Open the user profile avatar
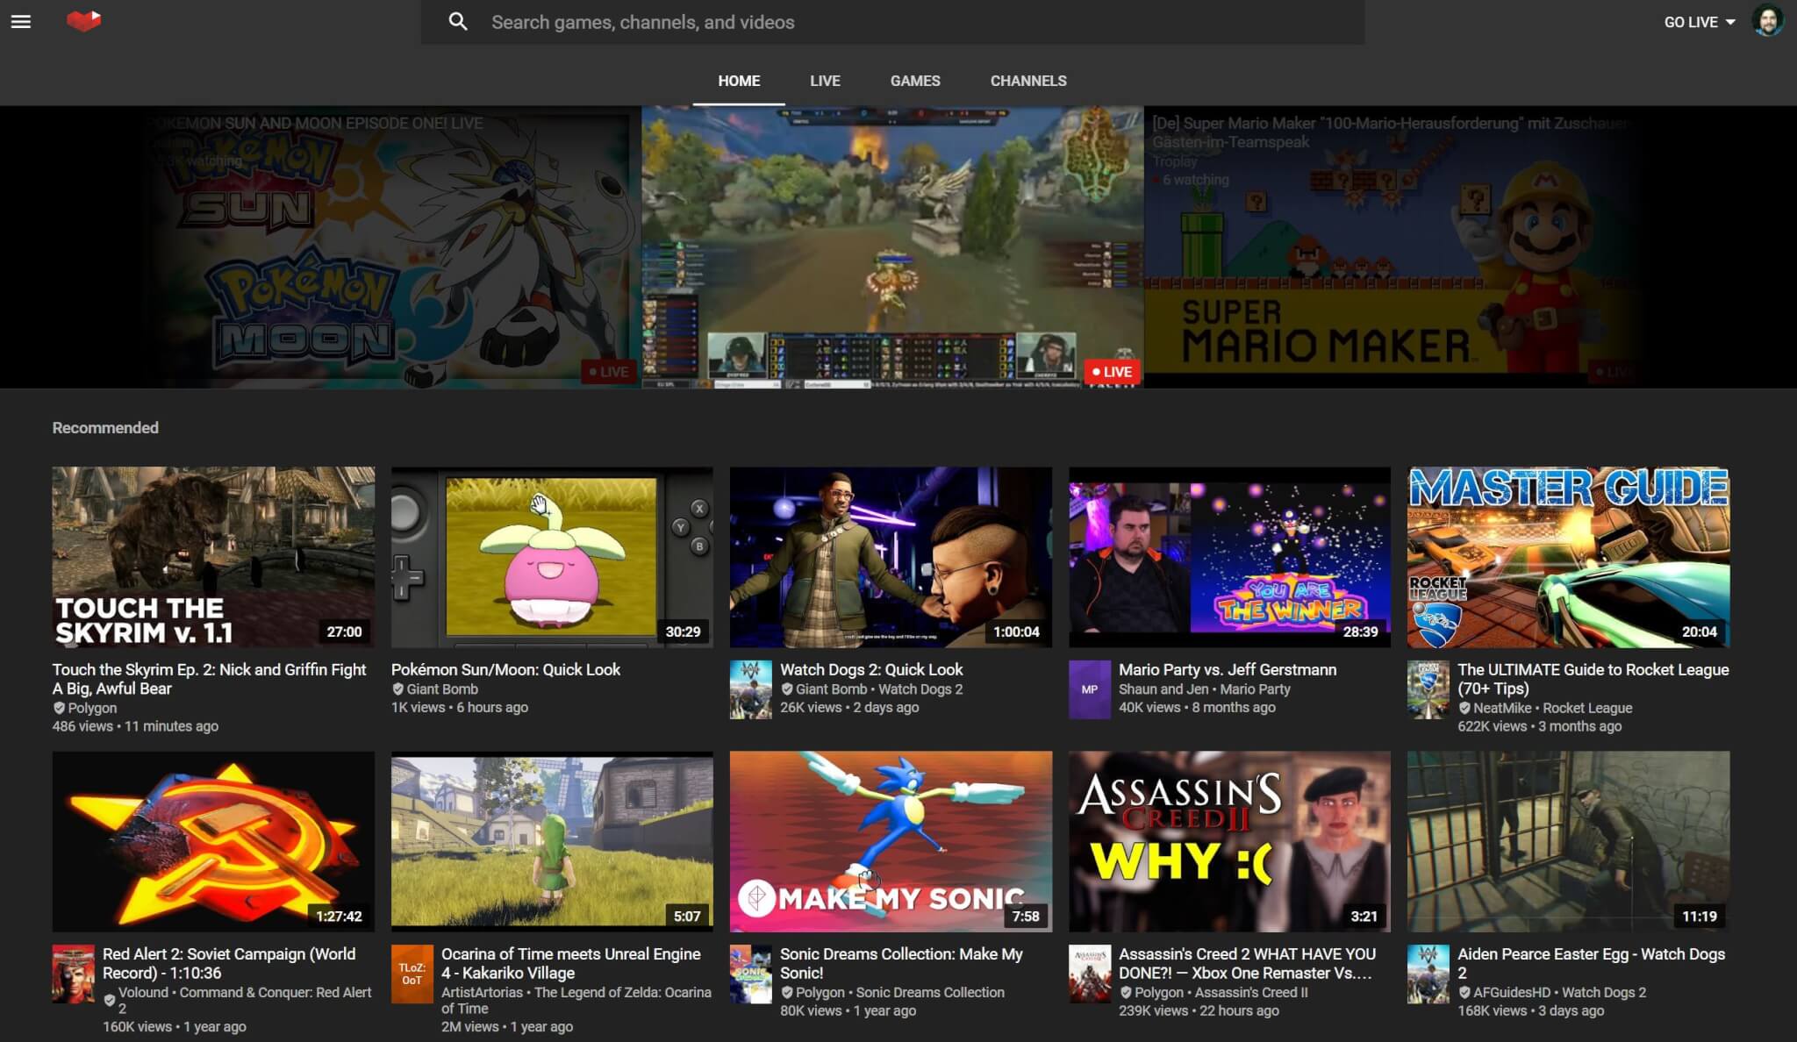Viewport: 1797px width, 1042px height. click(x=1767, y=21)
